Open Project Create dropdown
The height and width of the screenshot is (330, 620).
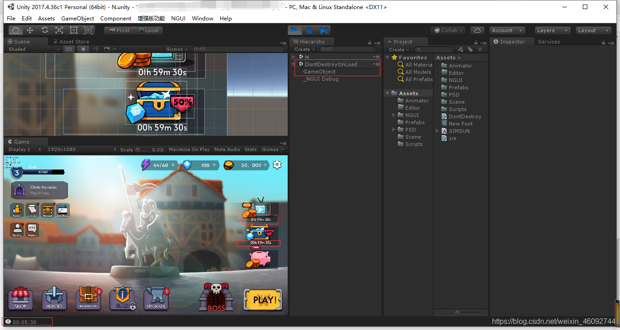(x=399, y=49)
